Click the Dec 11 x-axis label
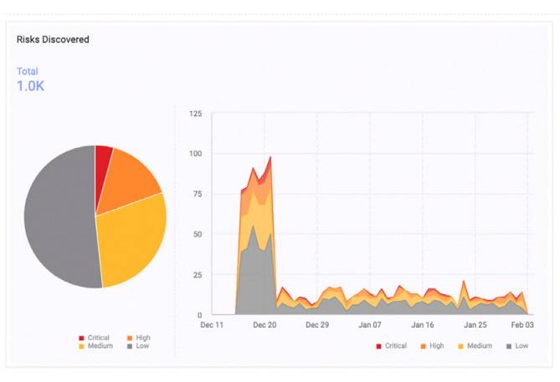This screenshot has height=382, width=560. pyautogui.click(x=212, y=325)
